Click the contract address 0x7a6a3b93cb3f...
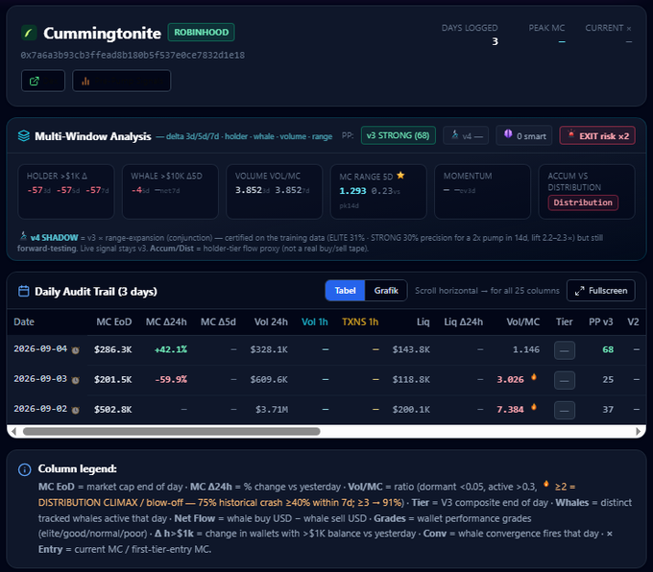The height and width of the screenshot is (572, 653). [133, 55]
